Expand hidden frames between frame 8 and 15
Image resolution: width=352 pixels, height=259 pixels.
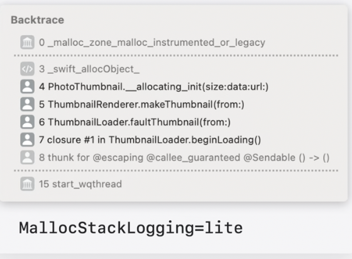click(x=176, y=170)
